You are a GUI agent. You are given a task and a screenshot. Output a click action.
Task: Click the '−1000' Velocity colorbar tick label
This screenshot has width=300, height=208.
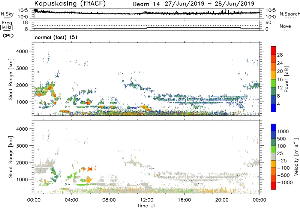285,182
